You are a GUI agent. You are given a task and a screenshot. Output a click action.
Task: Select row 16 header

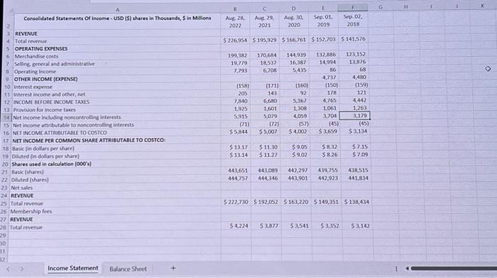[x=6, y=133]
